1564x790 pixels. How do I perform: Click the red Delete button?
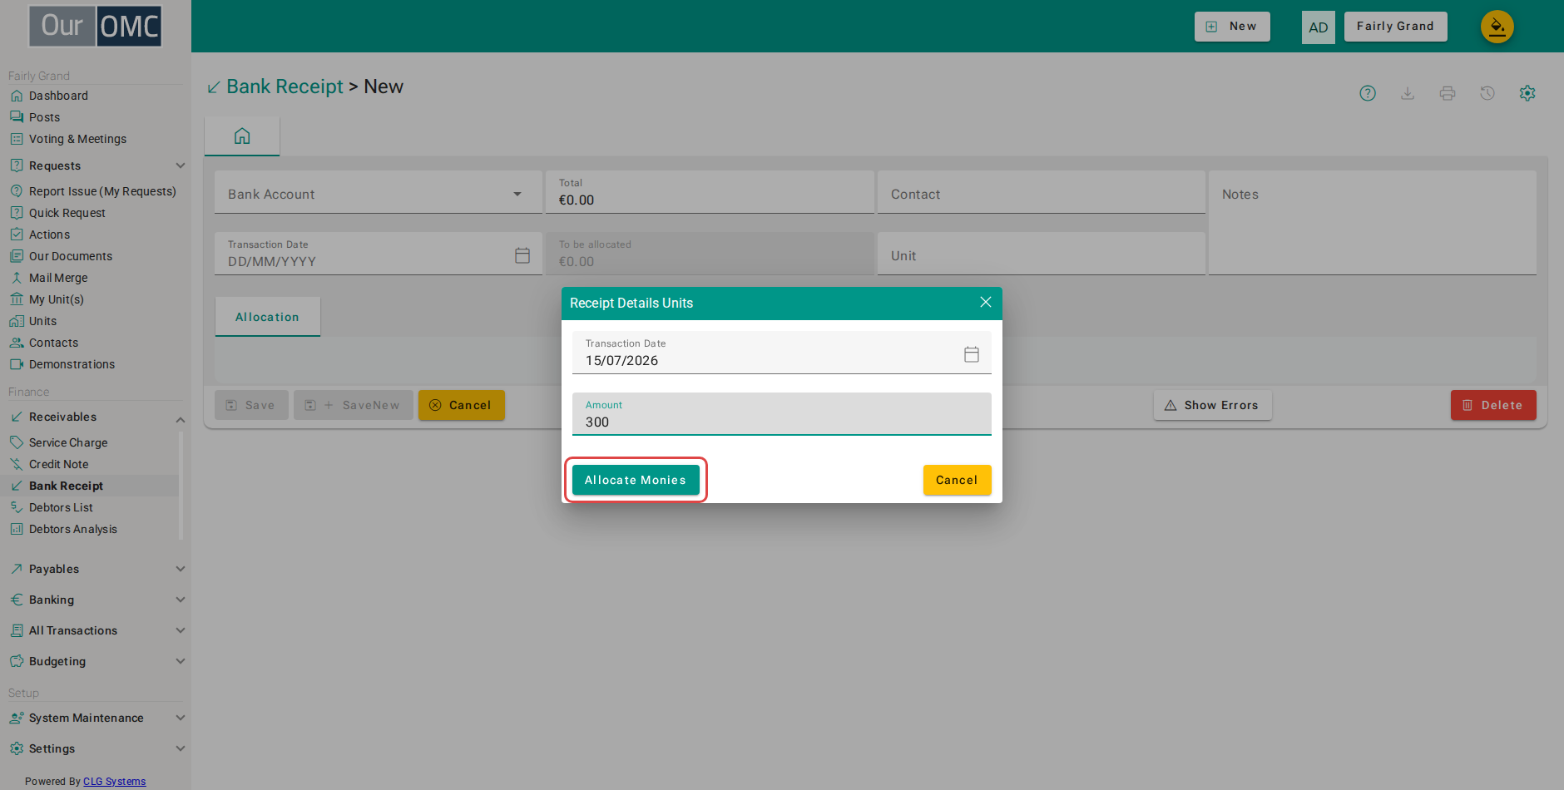click(1493, 405)
